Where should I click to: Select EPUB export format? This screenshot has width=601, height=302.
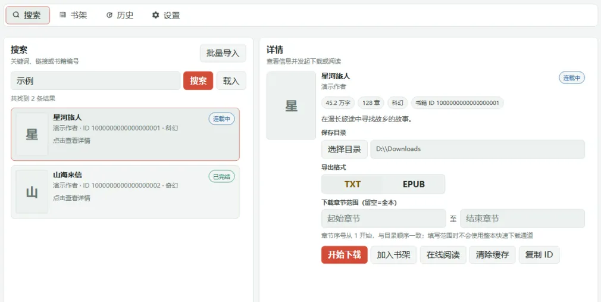point(414,184)
